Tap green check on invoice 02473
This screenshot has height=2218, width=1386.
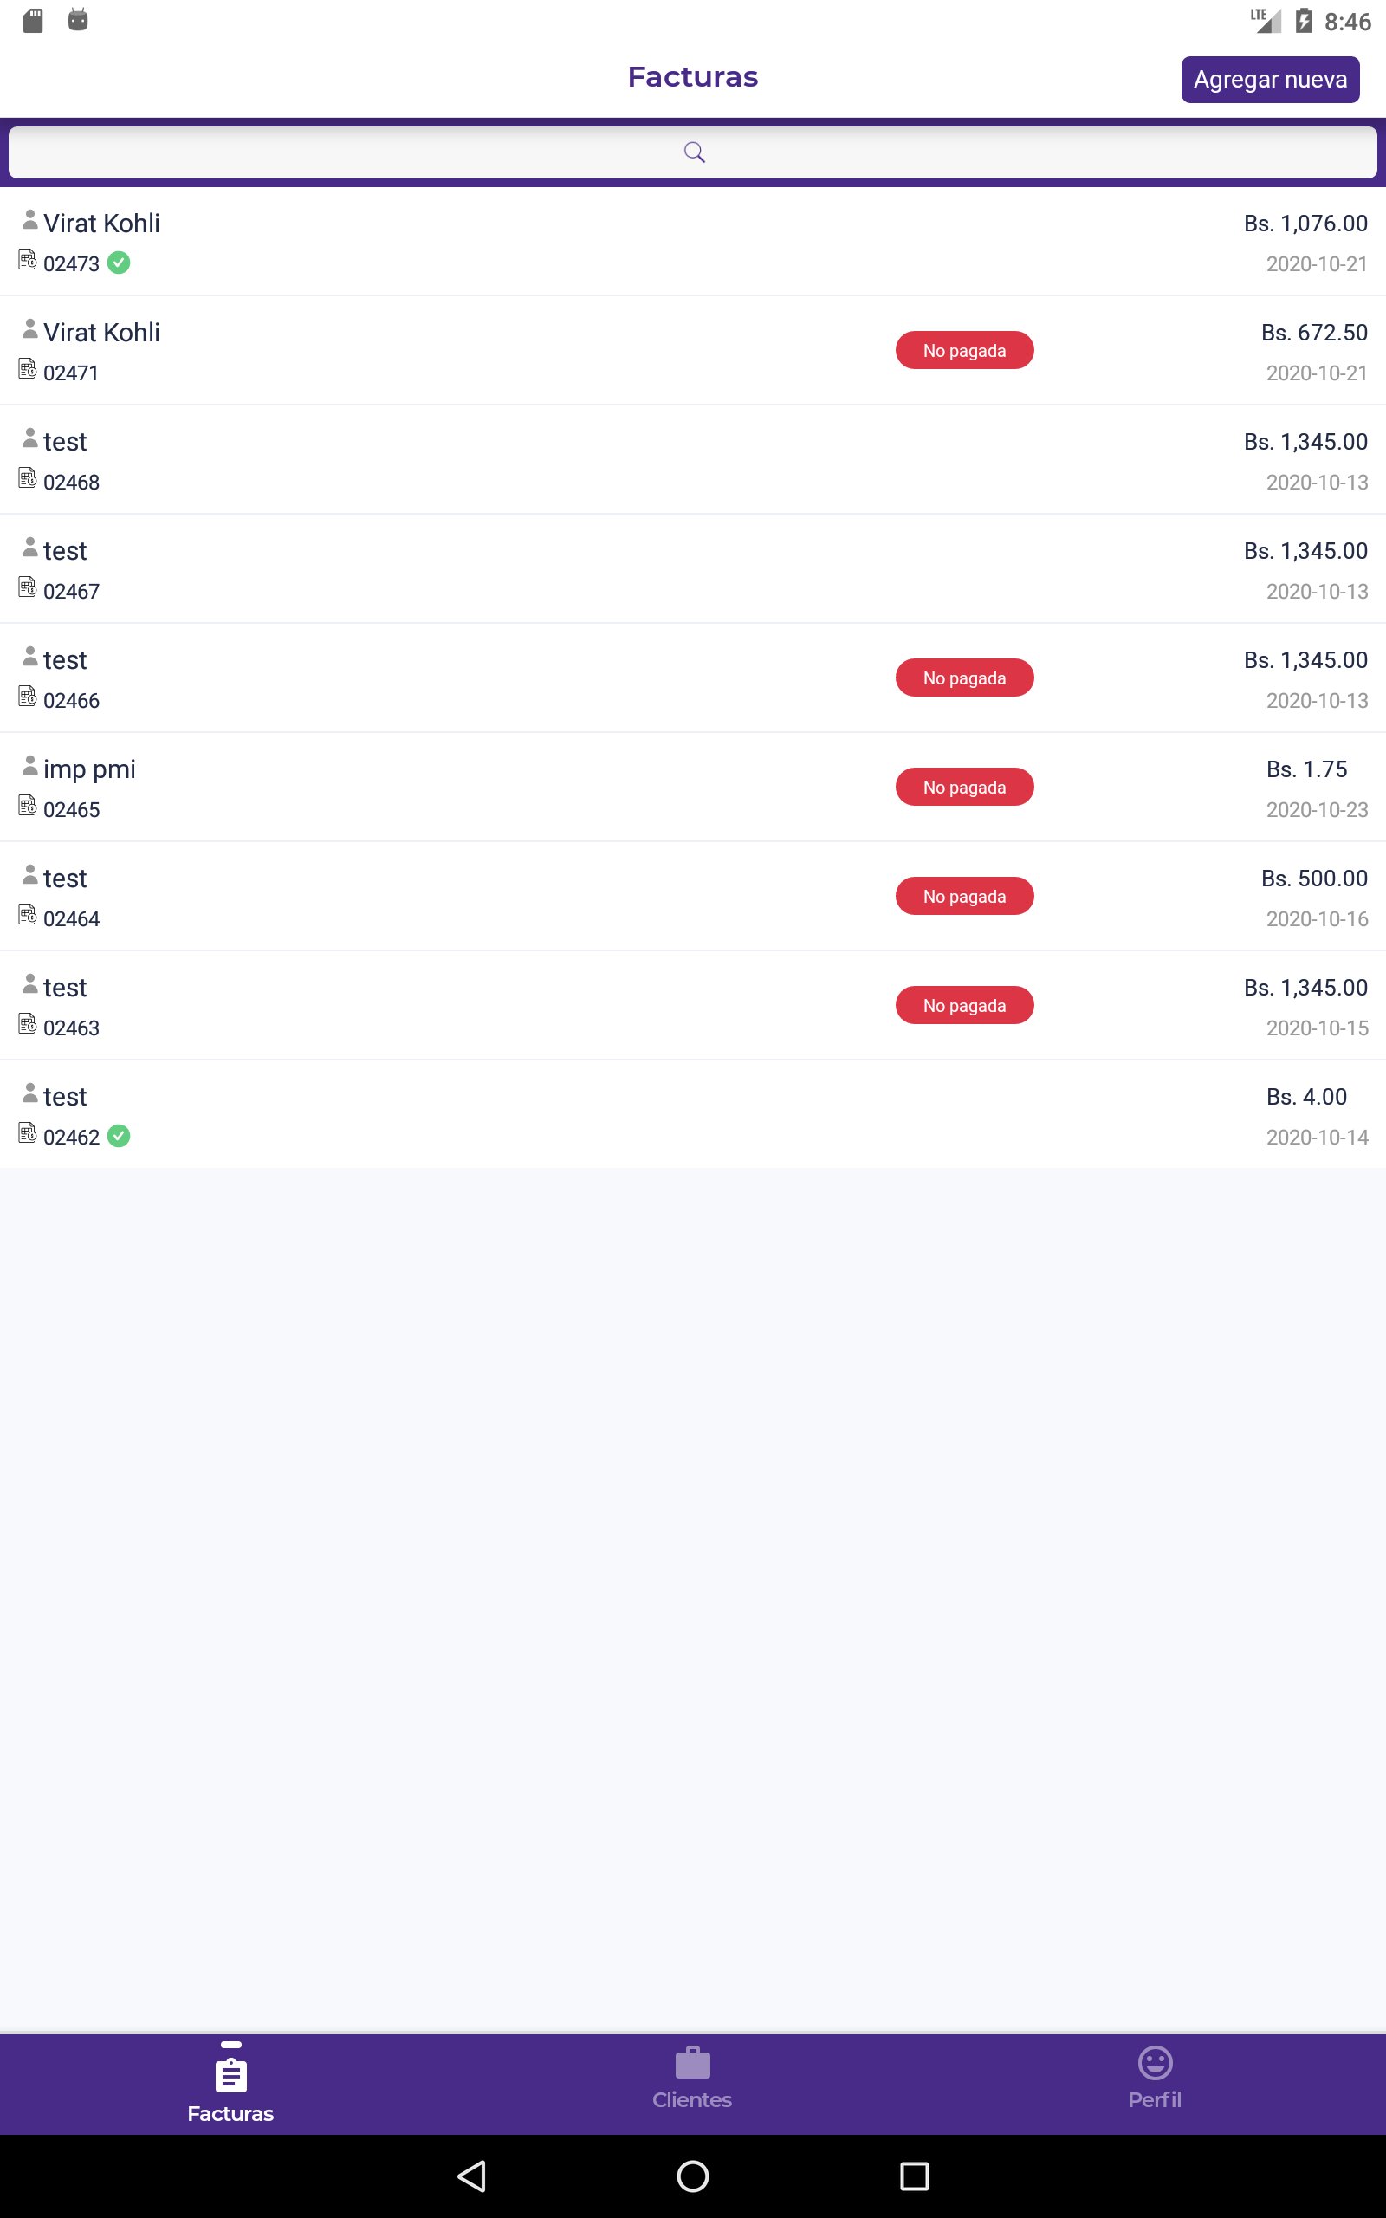click(x=119, y=263)
